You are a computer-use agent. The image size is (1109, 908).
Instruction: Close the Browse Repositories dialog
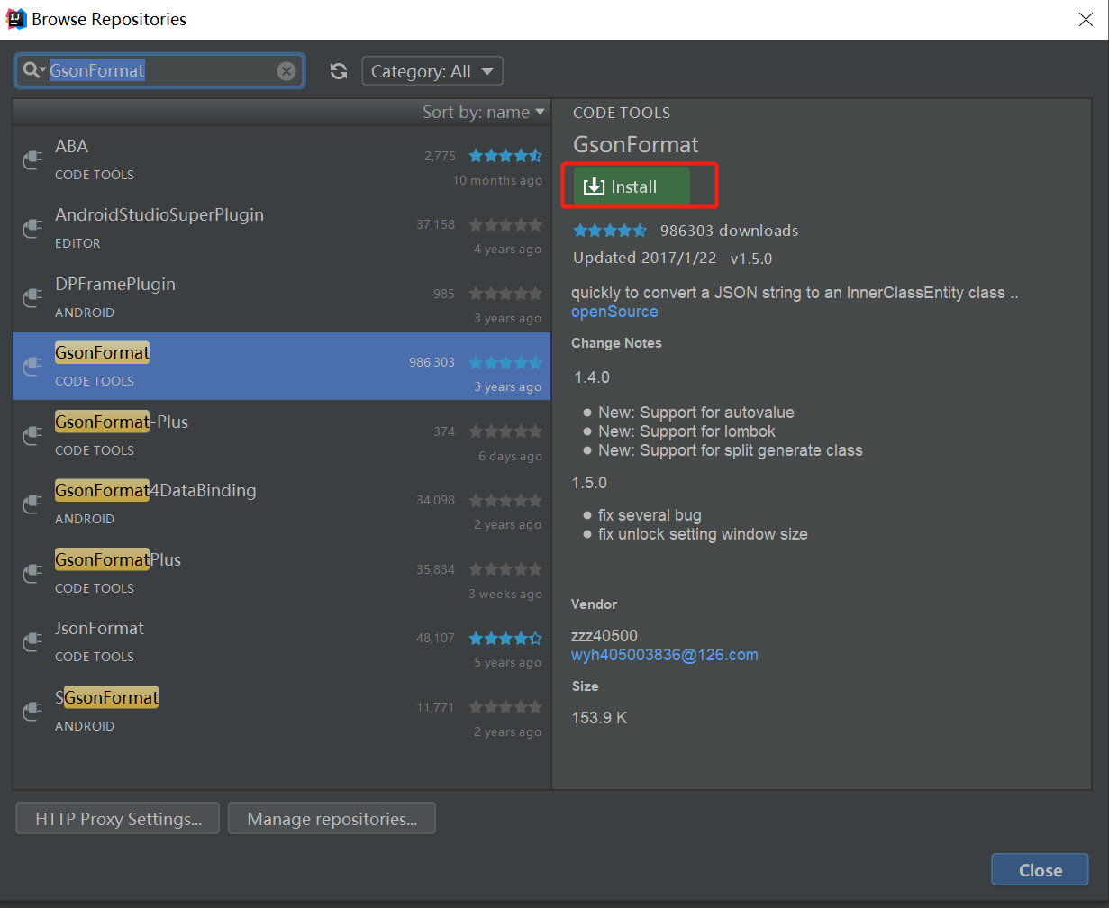pyautogui.click(x=1040, y=870)
